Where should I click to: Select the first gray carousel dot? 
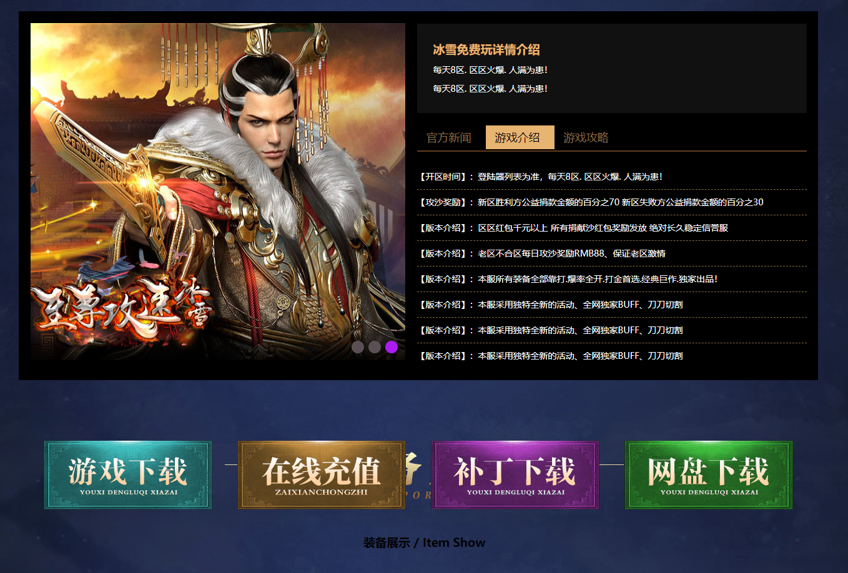[358, 347]
